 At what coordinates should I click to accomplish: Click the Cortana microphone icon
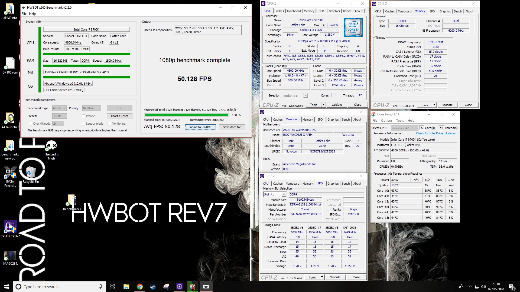pos(100,287)
